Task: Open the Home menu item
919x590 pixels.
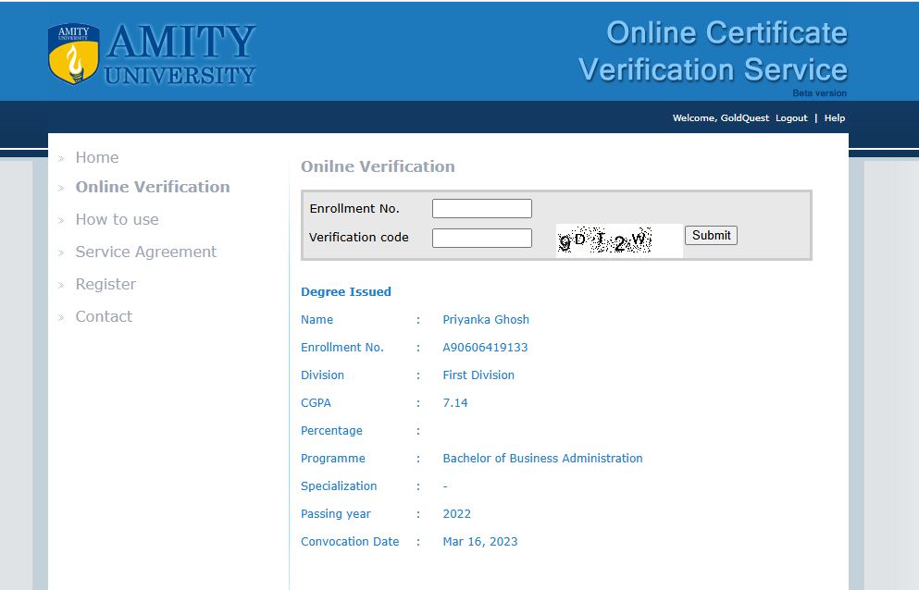Action: (96, 157)
